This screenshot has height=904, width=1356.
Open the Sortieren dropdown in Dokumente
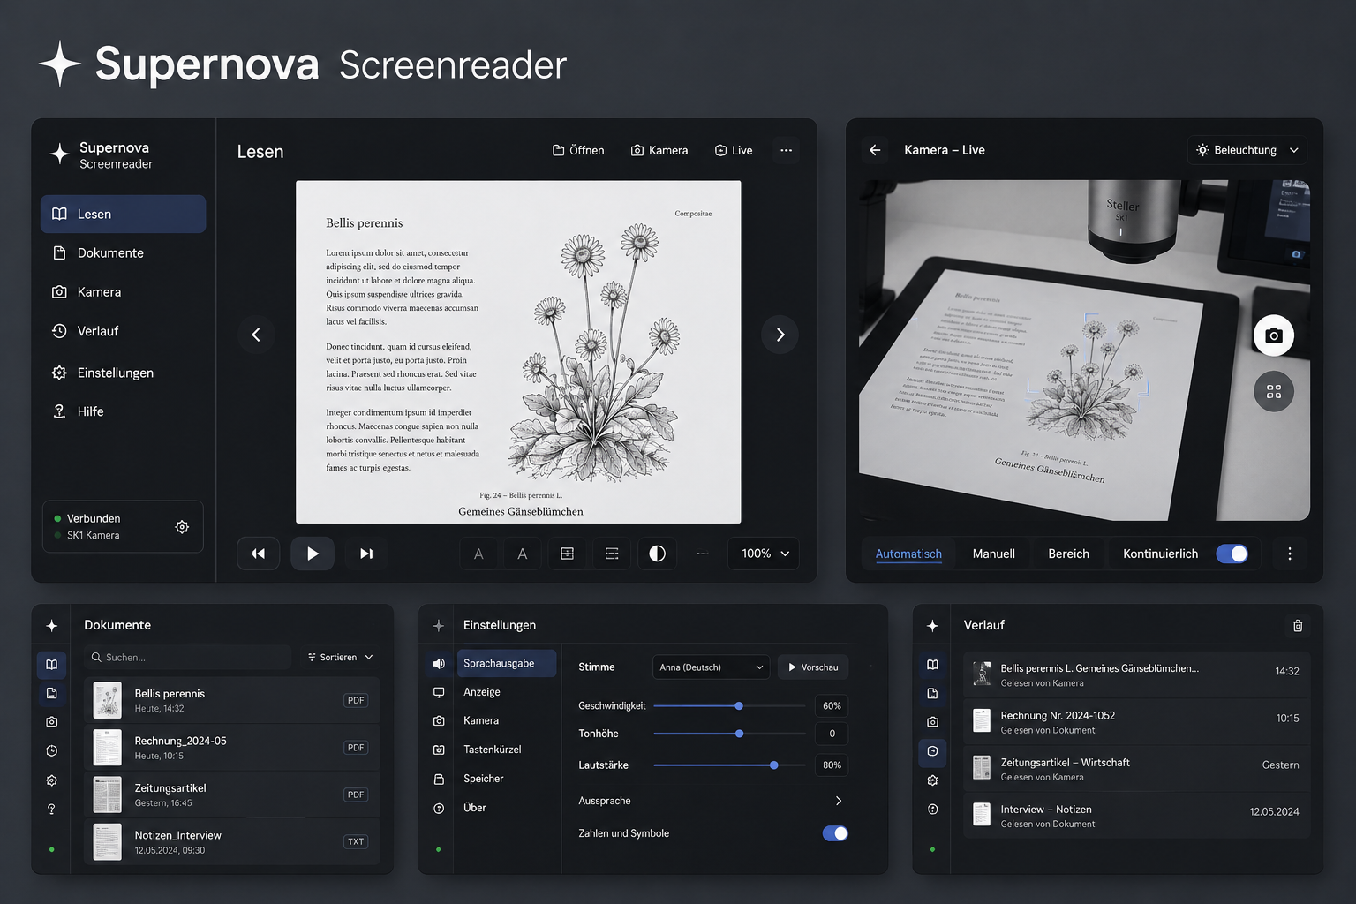click(340, 657)
